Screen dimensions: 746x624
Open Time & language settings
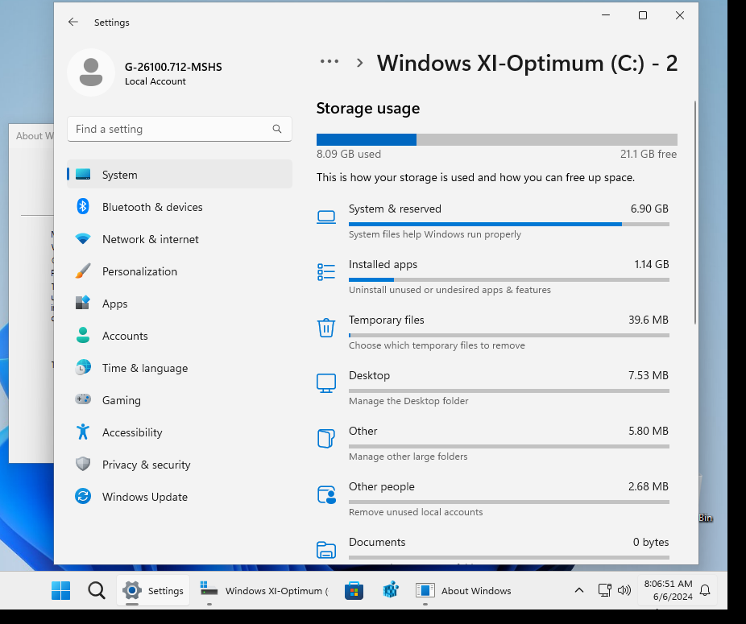point(180,368)
